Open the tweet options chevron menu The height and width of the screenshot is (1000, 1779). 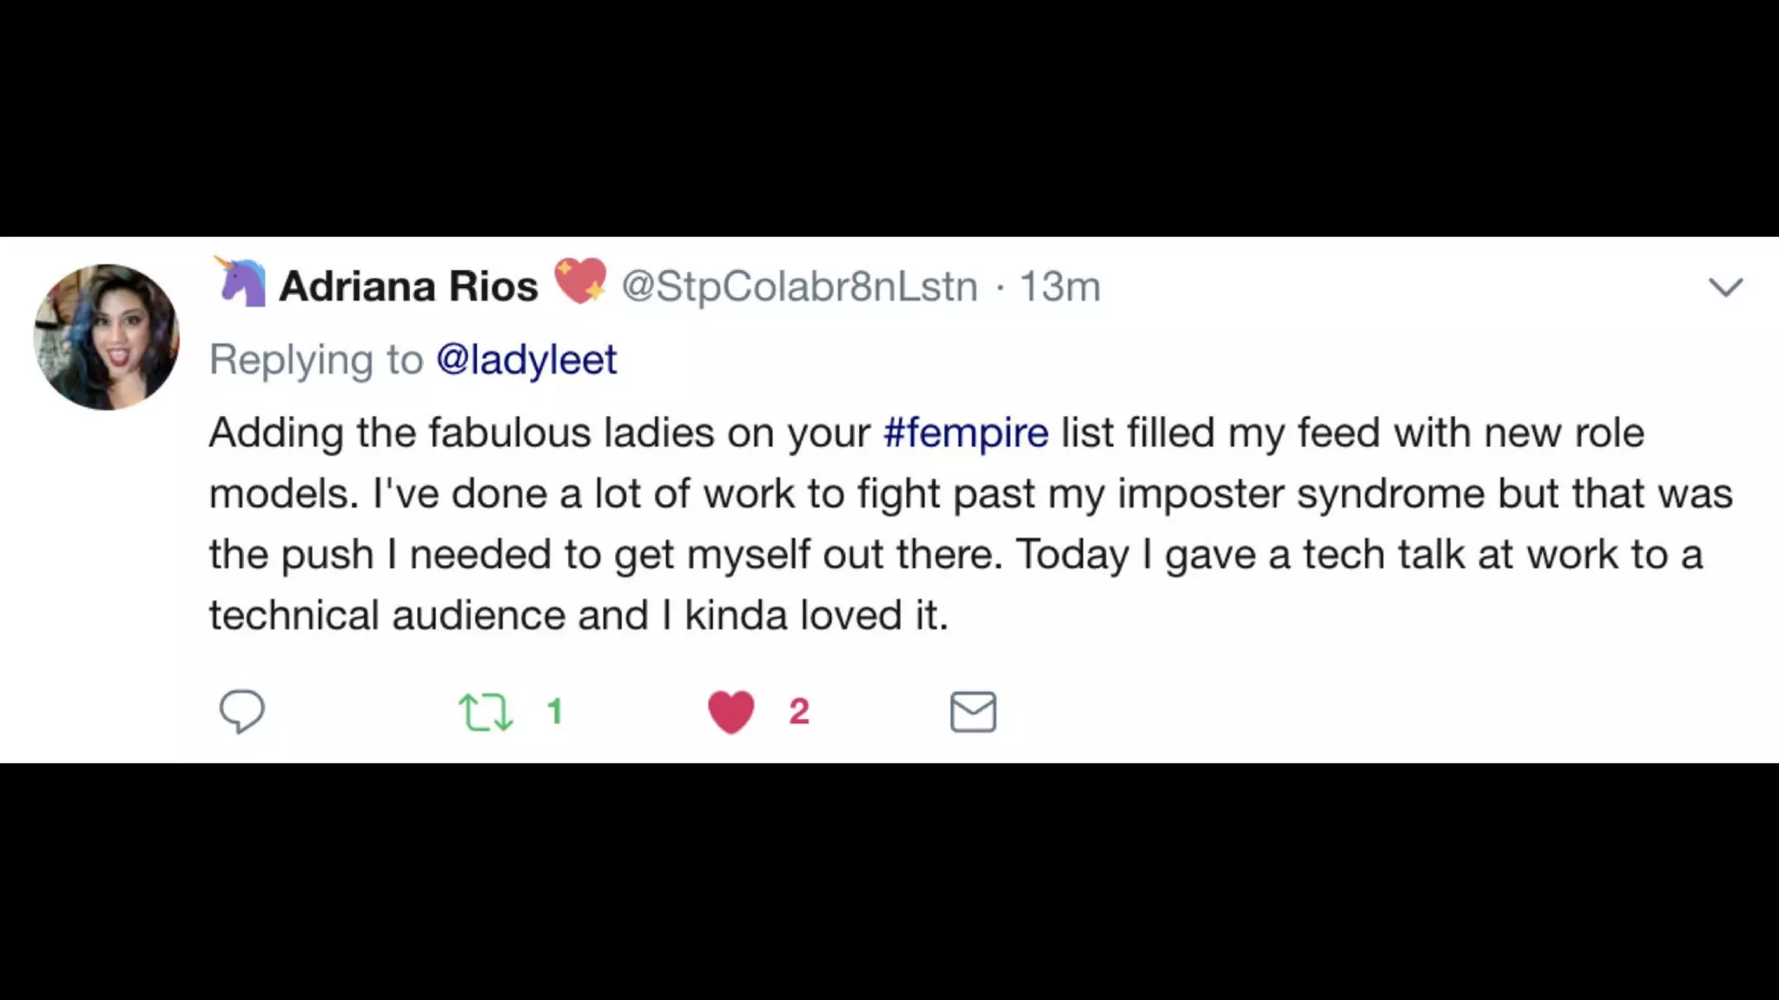[x=1725, y=287]
